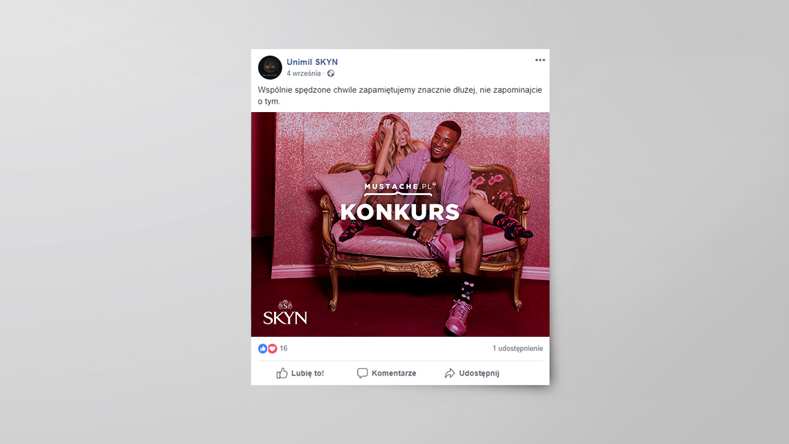789x444 pixels.
Task: Open the KONKURS post image
Action: (x=400, y=224)
